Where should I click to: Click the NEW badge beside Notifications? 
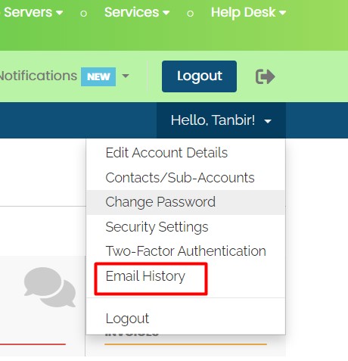98,76
